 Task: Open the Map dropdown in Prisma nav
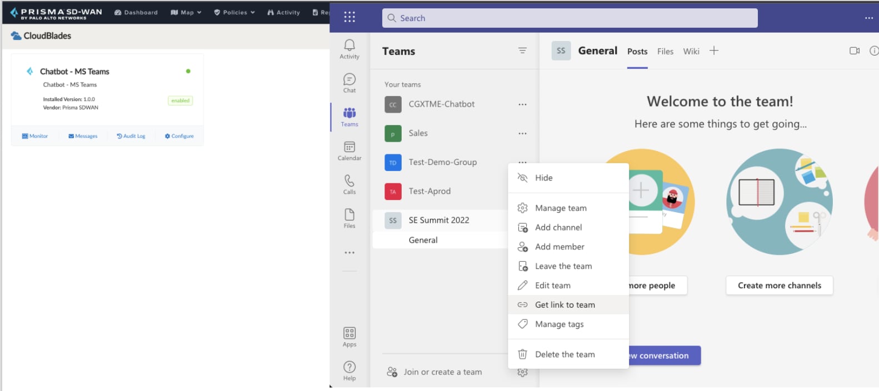pyautogui.click(x=186, y=12)
